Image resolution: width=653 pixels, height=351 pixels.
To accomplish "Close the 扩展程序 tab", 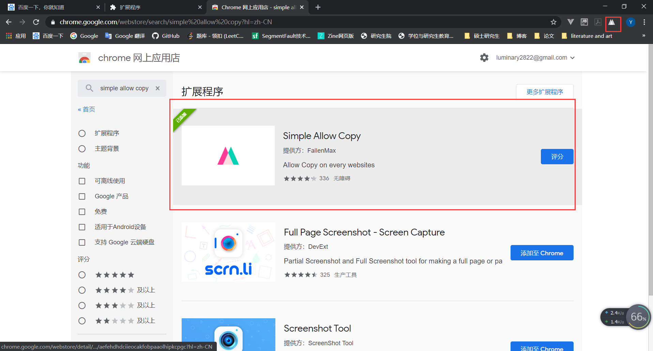I will [200, 7].
